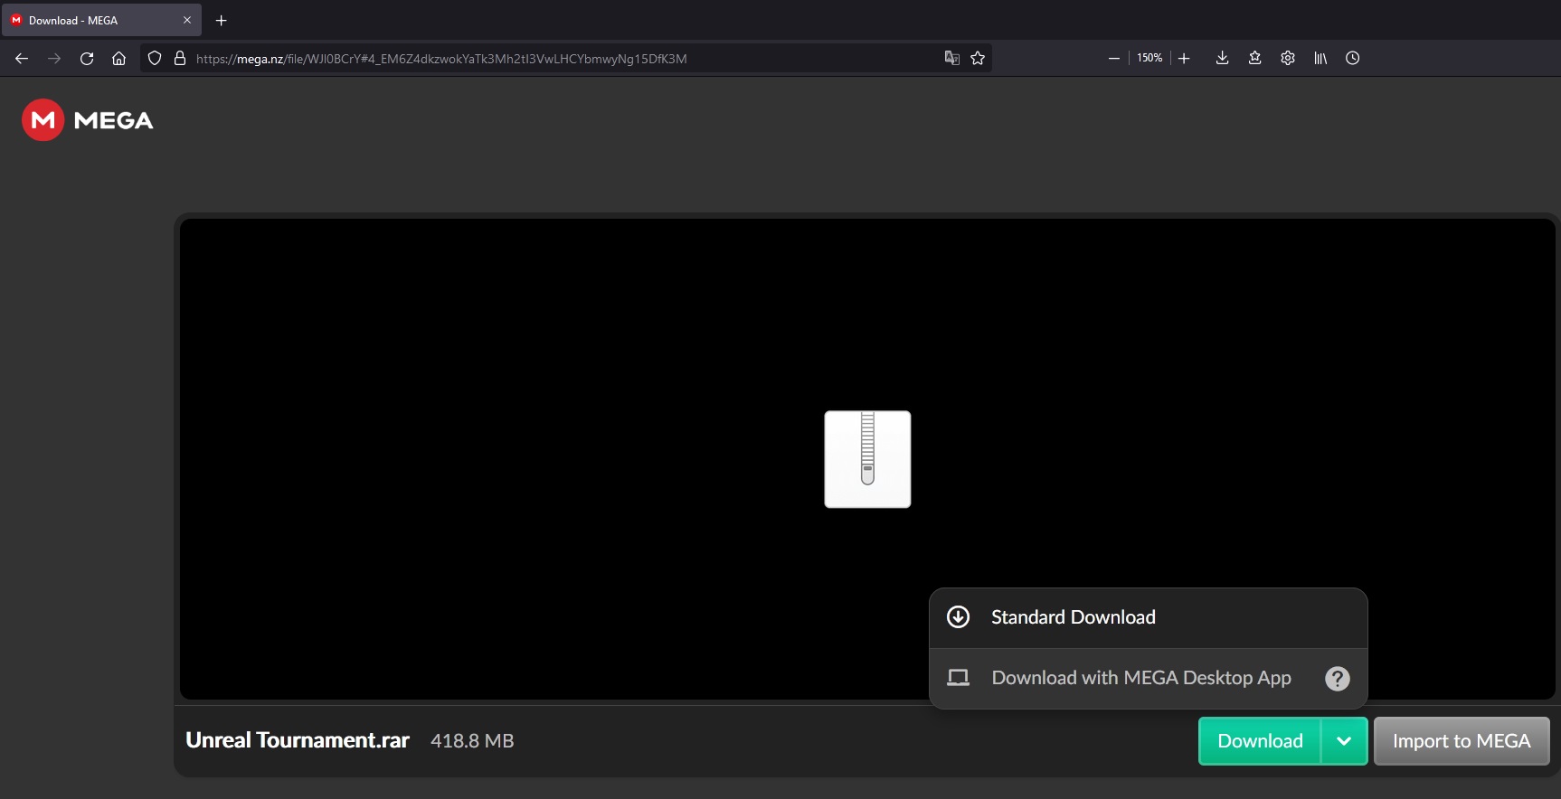Open the history clock icon
This screenshot has width=1561, height=799.
coord(1353,58)
